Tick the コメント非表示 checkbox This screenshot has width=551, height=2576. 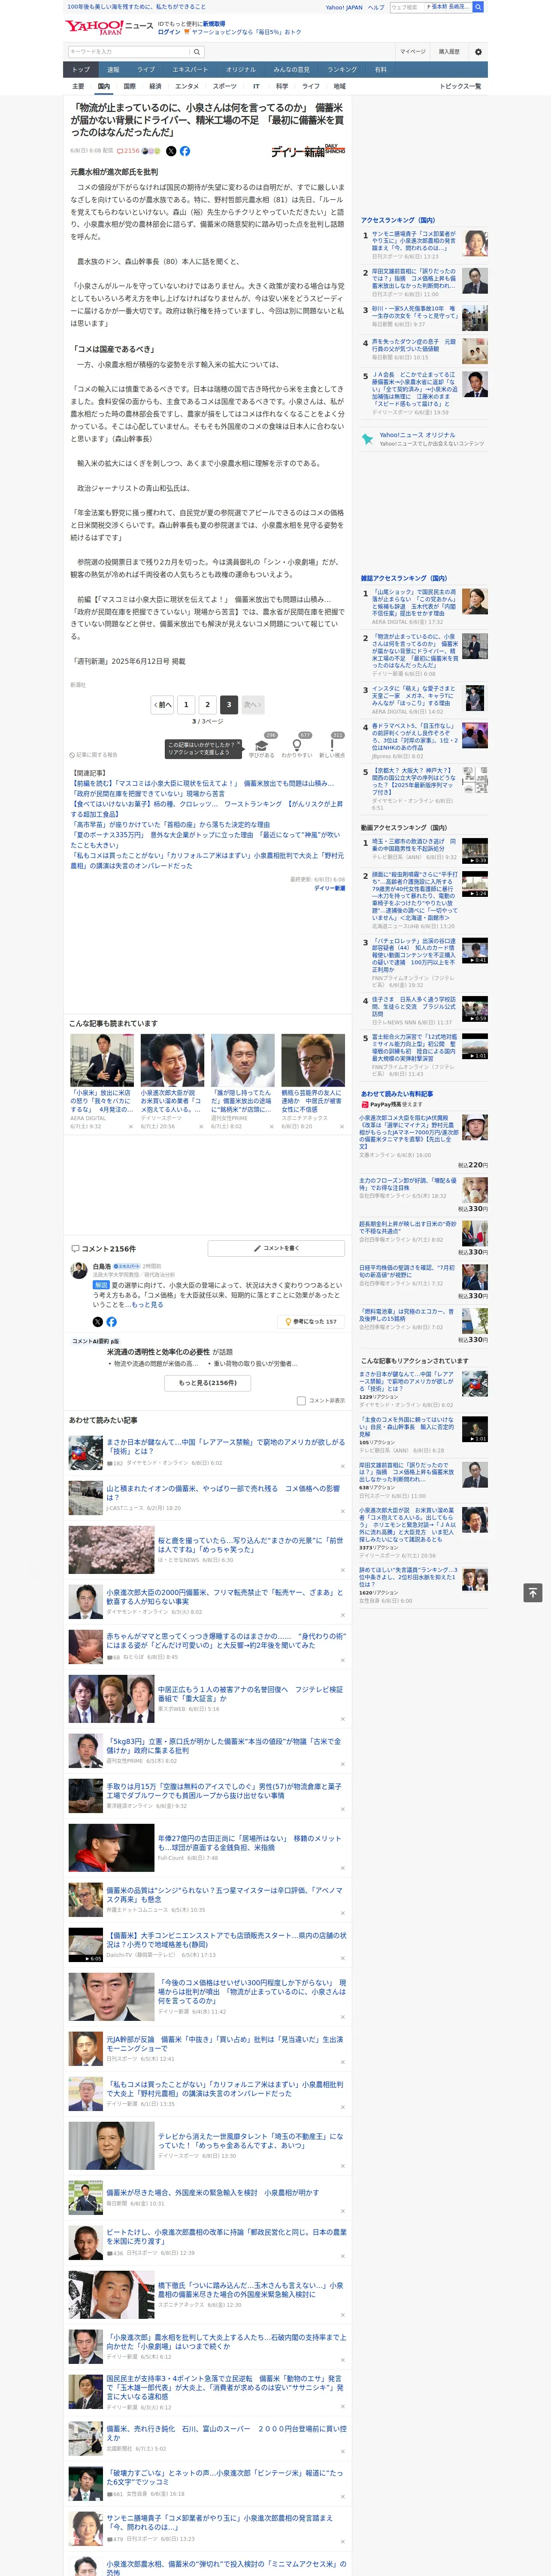[301, 1401]
